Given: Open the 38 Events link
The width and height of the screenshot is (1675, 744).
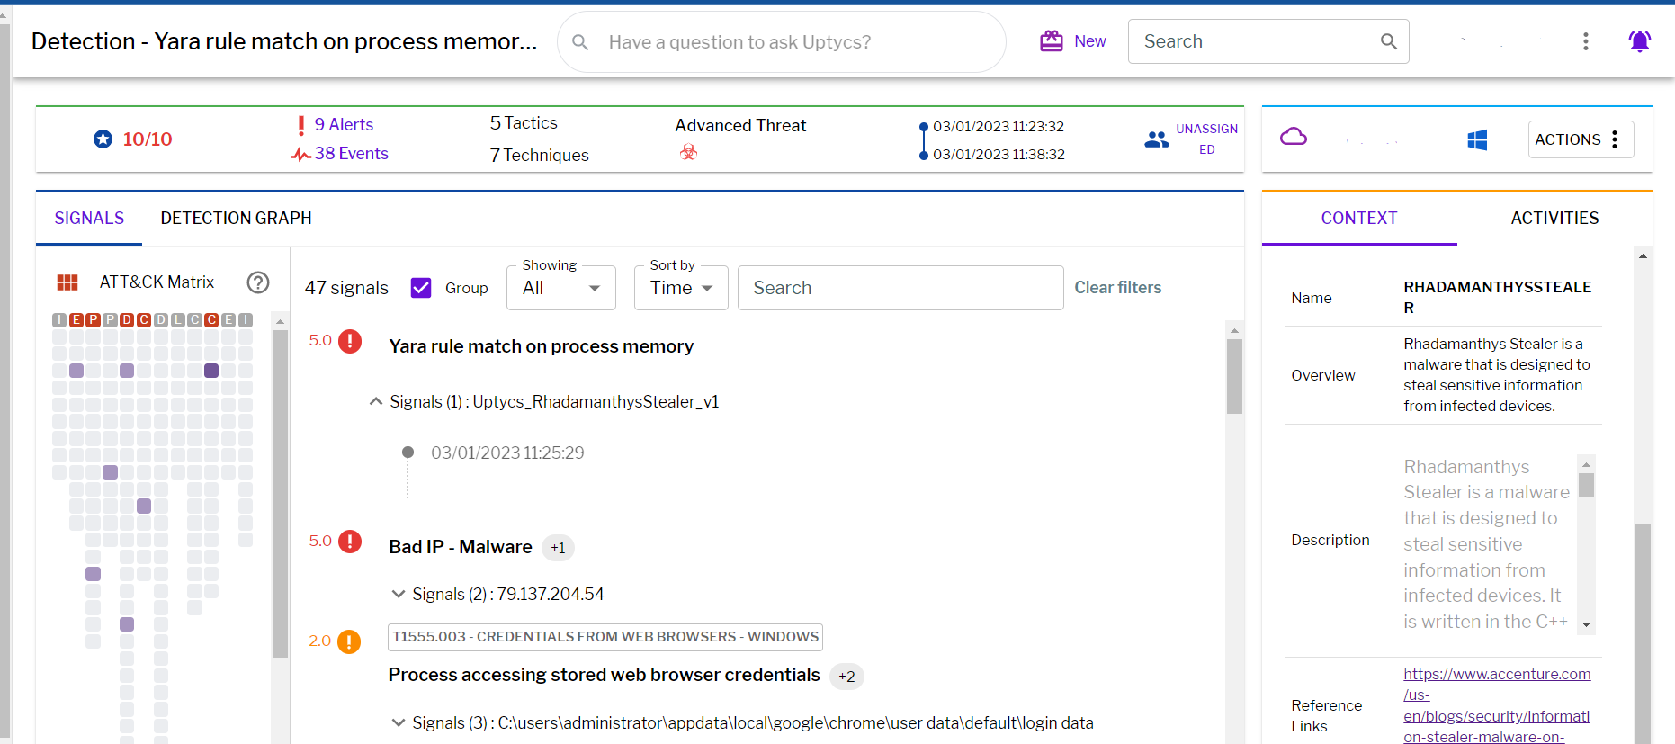Looking at the screenshot, I should click(x=352, y=154).
